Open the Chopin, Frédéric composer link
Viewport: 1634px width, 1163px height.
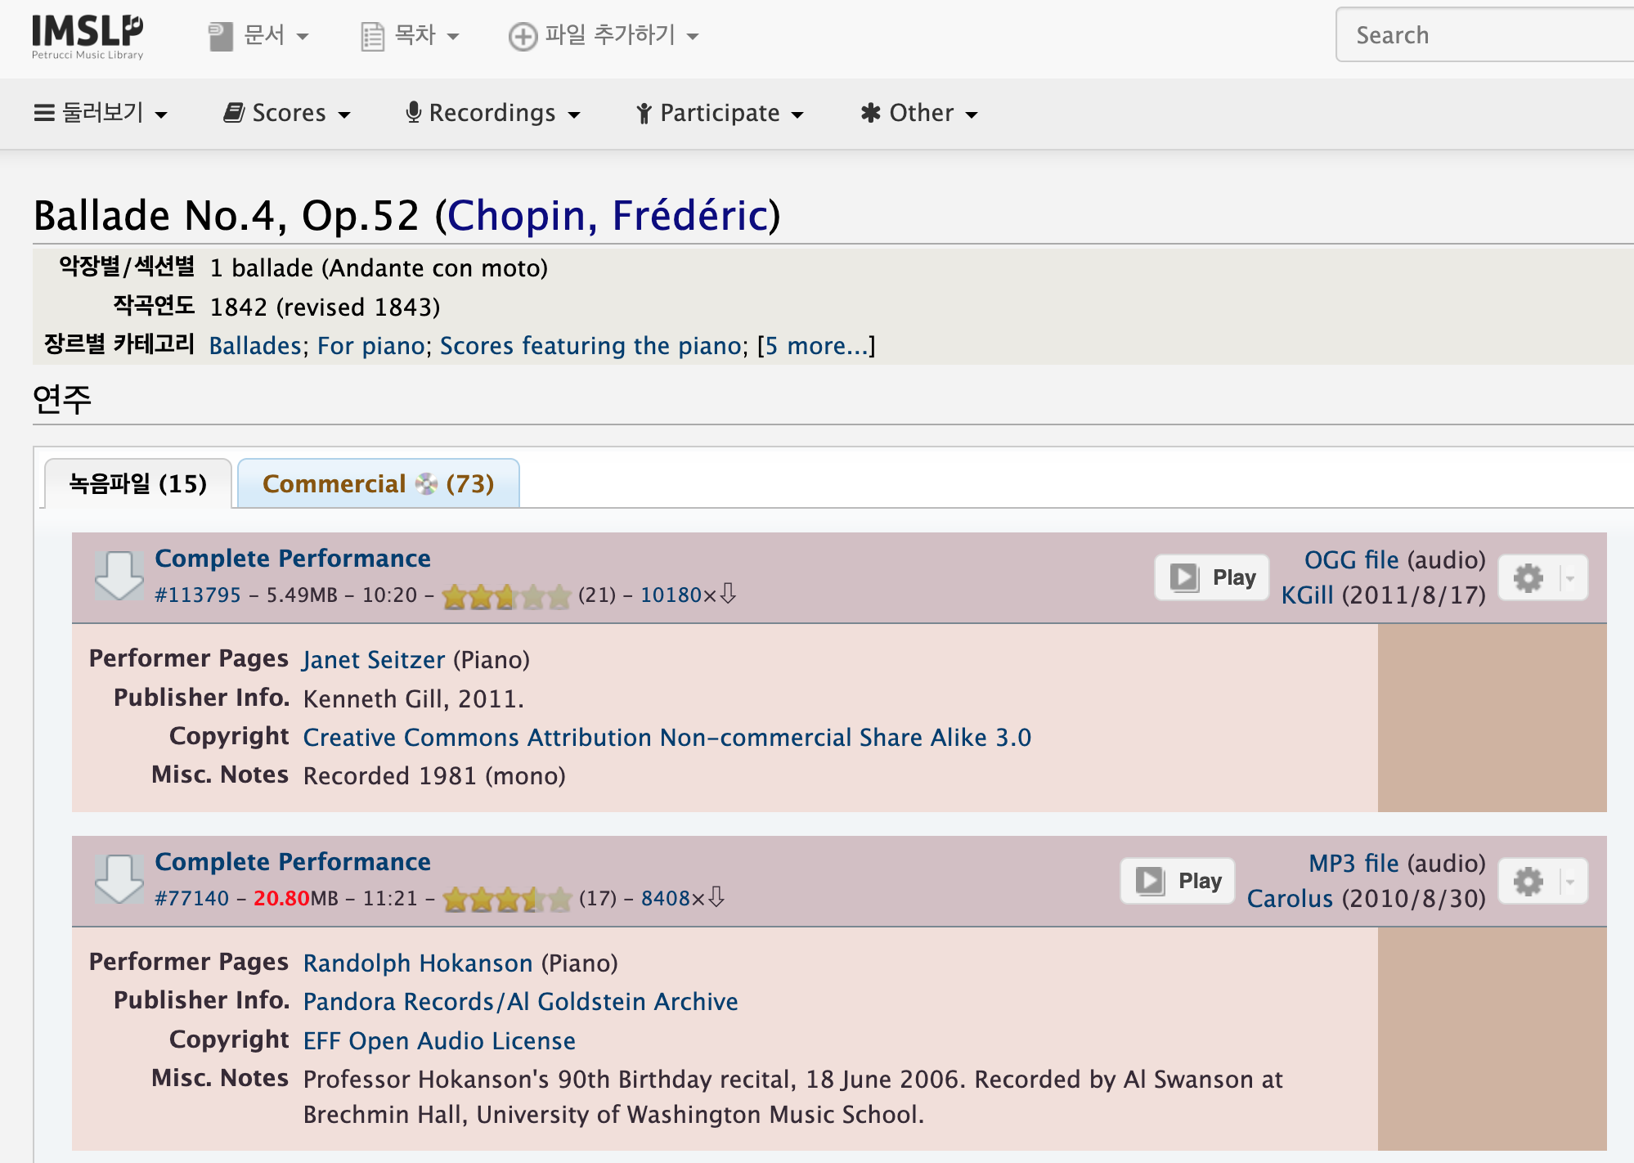[608, 216]
